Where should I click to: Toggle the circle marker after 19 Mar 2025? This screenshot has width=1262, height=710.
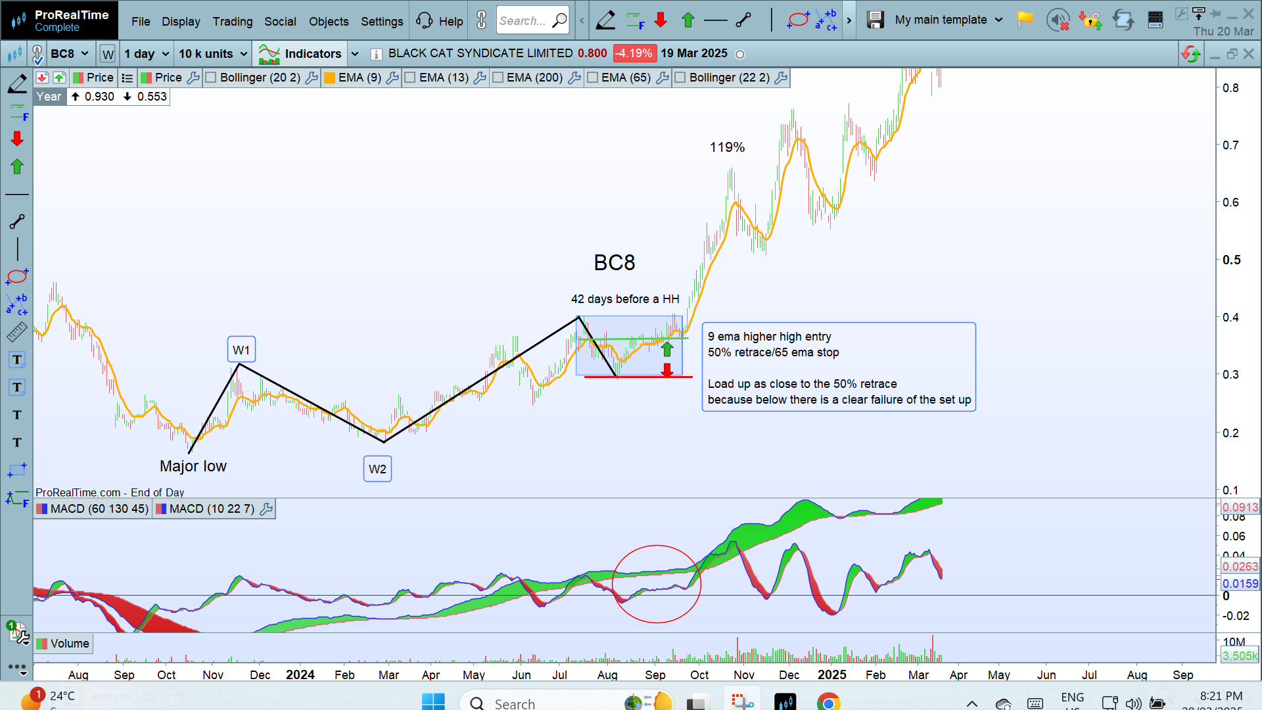(740, 55)
